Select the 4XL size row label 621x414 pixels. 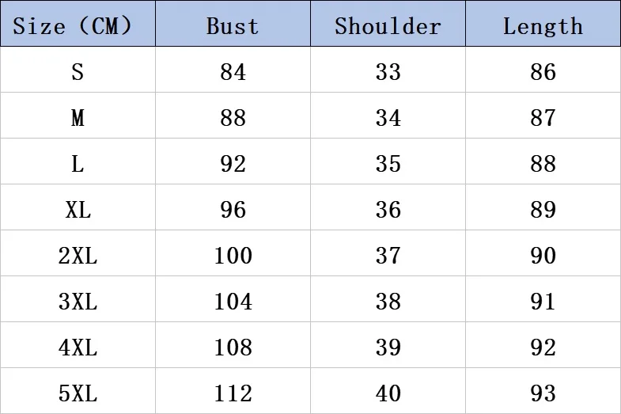click(78, 348)
